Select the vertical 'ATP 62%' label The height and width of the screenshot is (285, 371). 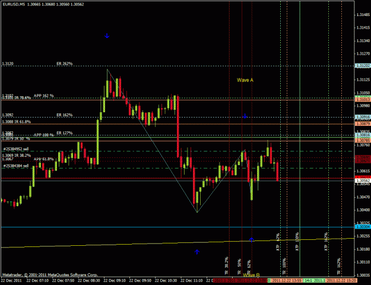[x=278, y=242]
